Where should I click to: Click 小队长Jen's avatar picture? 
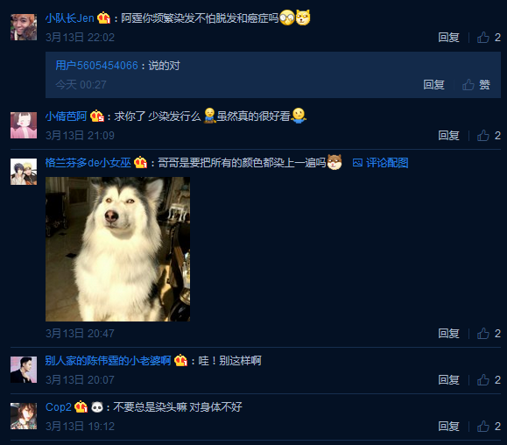24,27
